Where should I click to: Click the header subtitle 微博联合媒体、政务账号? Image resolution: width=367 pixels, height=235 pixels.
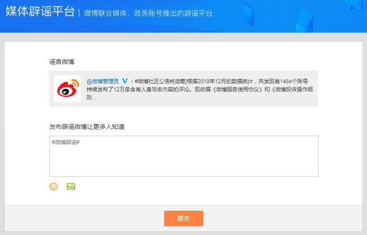point(118,13)
